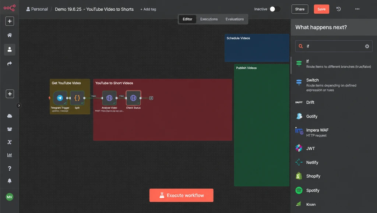Viewport: 377px width, 213px height.
Task: Choose the JWT node from results
Action: [x=334, y=148]
